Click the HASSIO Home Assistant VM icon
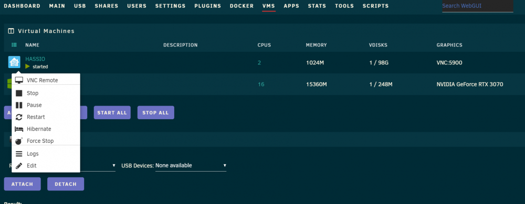The height and width of the screenshot is (204, 525). point(14,62)
